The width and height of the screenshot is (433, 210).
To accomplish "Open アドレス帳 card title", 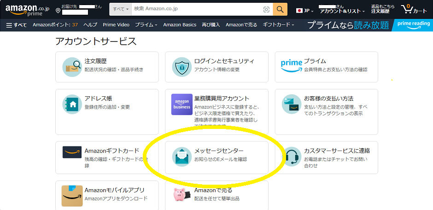I will (98, 99).
